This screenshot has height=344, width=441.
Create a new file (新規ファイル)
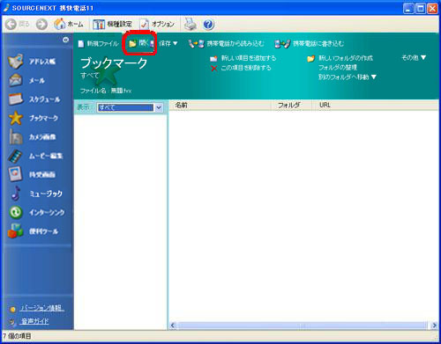coord(98,44)
